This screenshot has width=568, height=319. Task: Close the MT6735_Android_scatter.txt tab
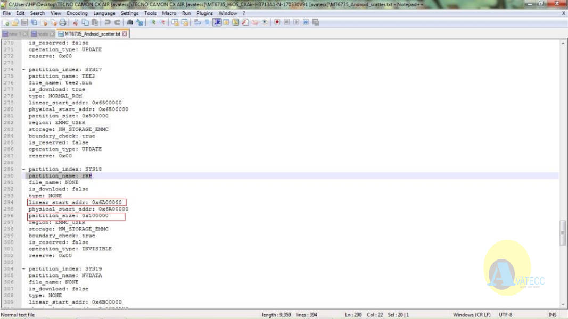pyautogui.click(x=125, y=33)
